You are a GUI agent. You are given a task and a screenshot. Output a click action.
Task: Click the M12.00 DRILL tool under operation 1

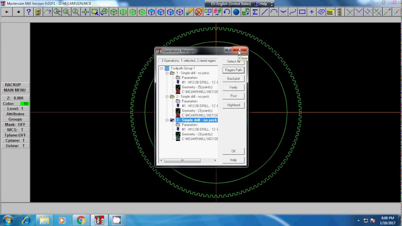(x=200, y=82)
